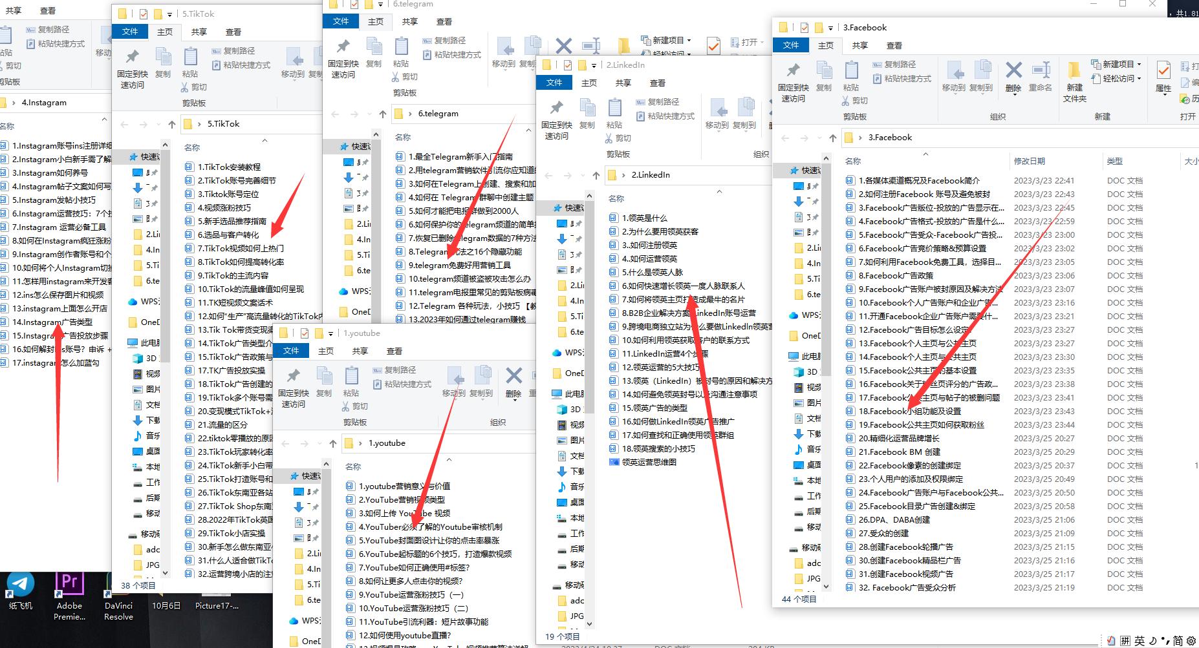Go up one folder level in the 5.TikTok window
Image resolution: width=1199 pixels, height=648 pixels.
click(171, 124)
